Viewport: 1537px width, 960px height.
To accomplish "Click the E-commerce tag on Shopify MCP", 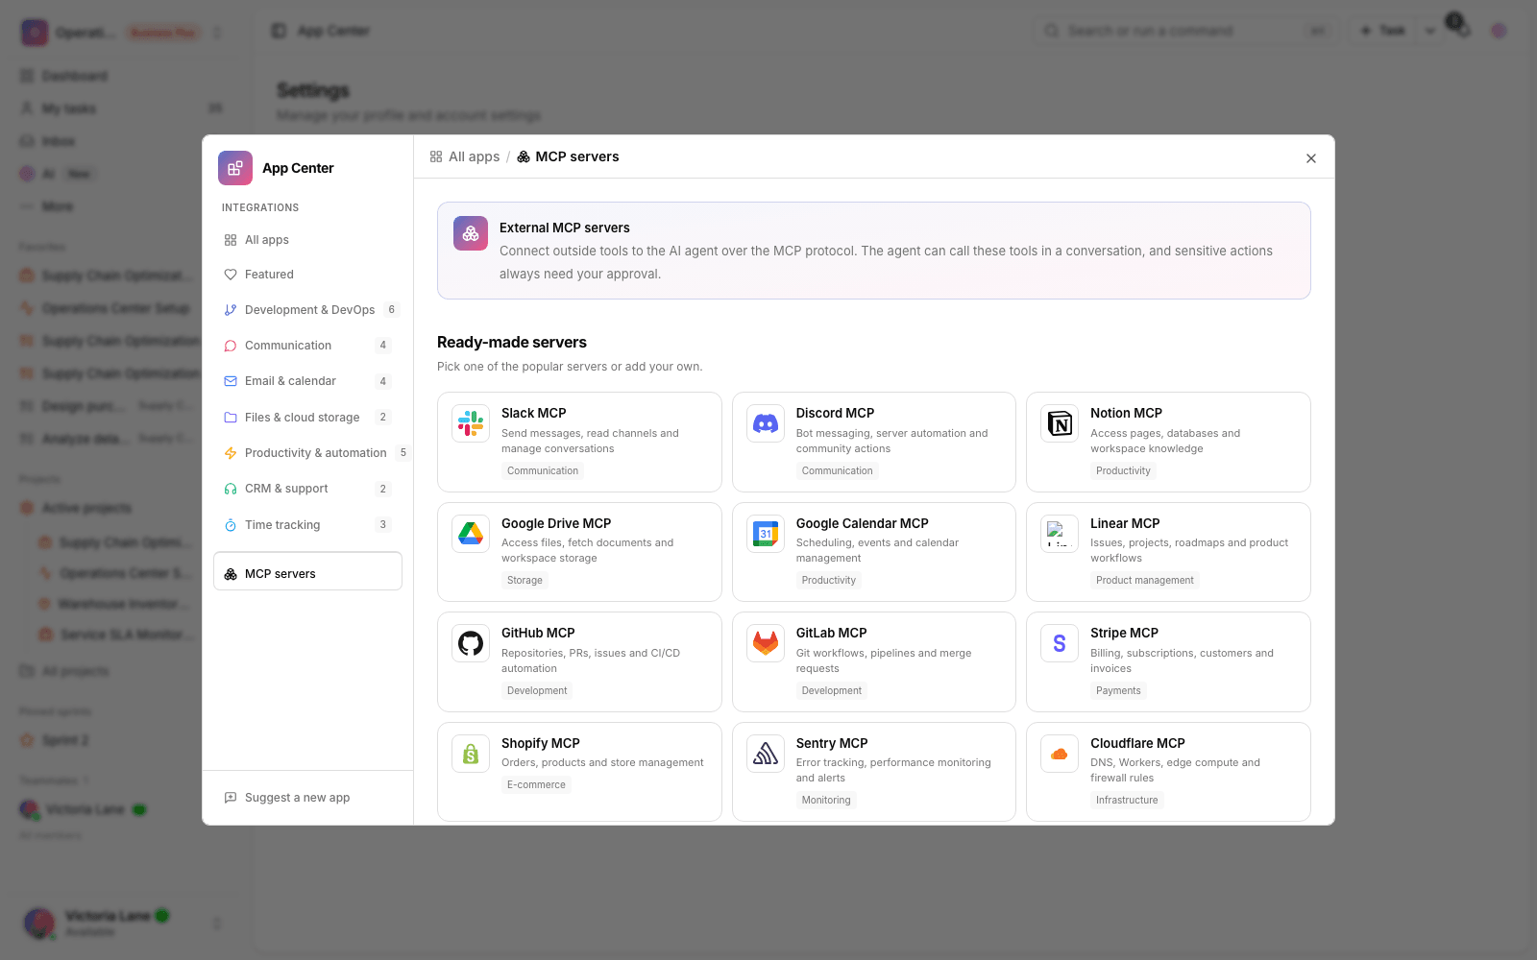I will coord(536,784).
